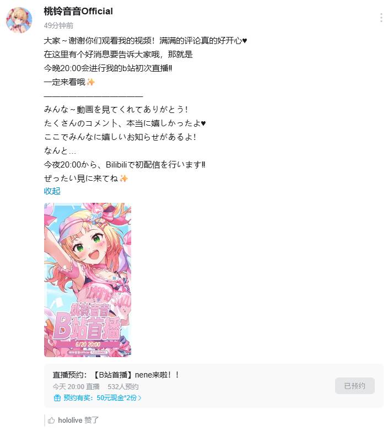This screenshot has width=388, height=431.
Task: Click the sparkle emoji after 見に来てね
Action: coord(123,179)
